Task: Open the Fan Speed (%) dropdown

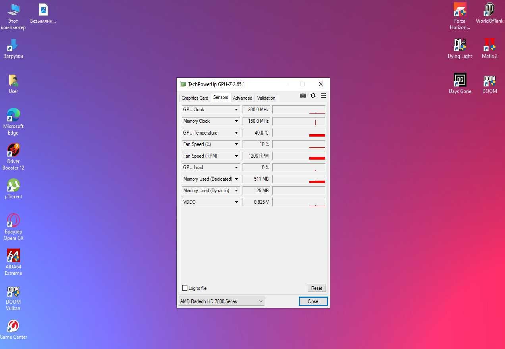Action: click(236, 144)
